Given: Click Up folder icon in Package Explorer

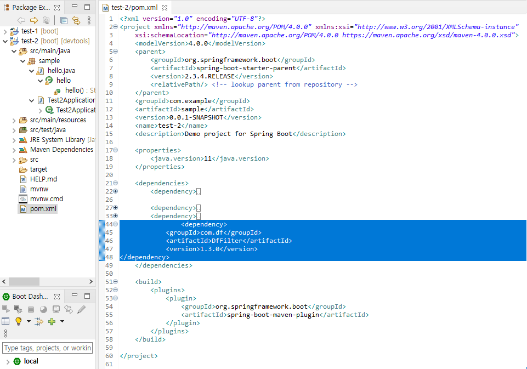Looking at the screenshot, I should 46,20.
